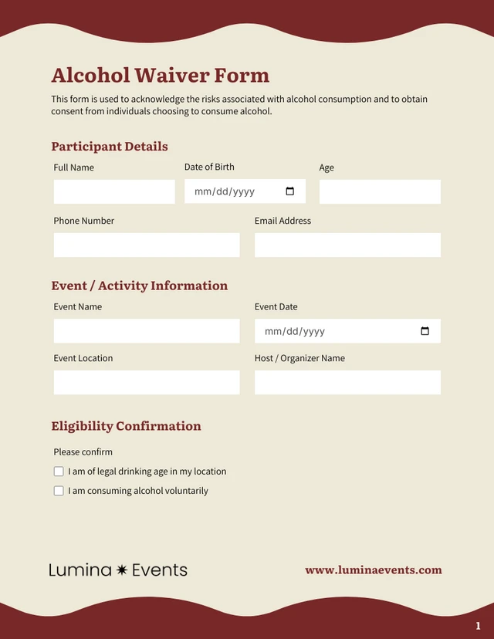
Task: Open the Date of Birth calendar picker icon
Action: coord(290,191)
